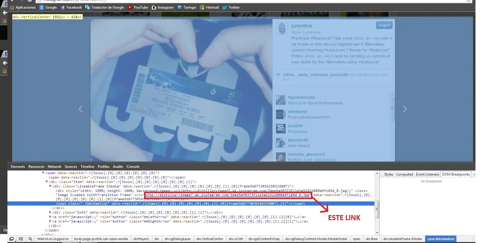Toggle the DevTools console drawer icon
The width and height of the screenshot is (482, 243).
click(21, 239)
